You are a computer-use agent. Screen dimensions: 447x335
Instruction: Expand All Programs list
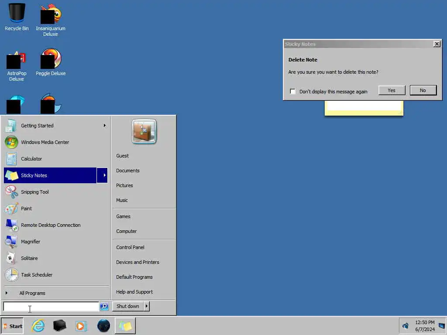32,293
